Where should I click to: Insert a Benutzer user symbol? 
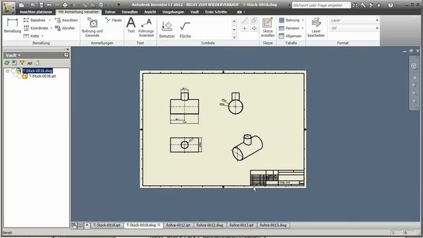tap(167, 29)
